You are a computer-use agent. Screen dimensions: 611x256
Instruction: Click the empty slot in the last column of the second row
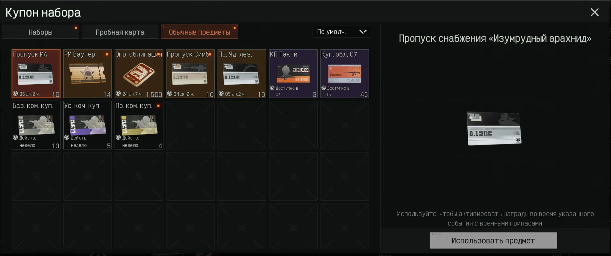pyautogui.click(x=345, y=125)
